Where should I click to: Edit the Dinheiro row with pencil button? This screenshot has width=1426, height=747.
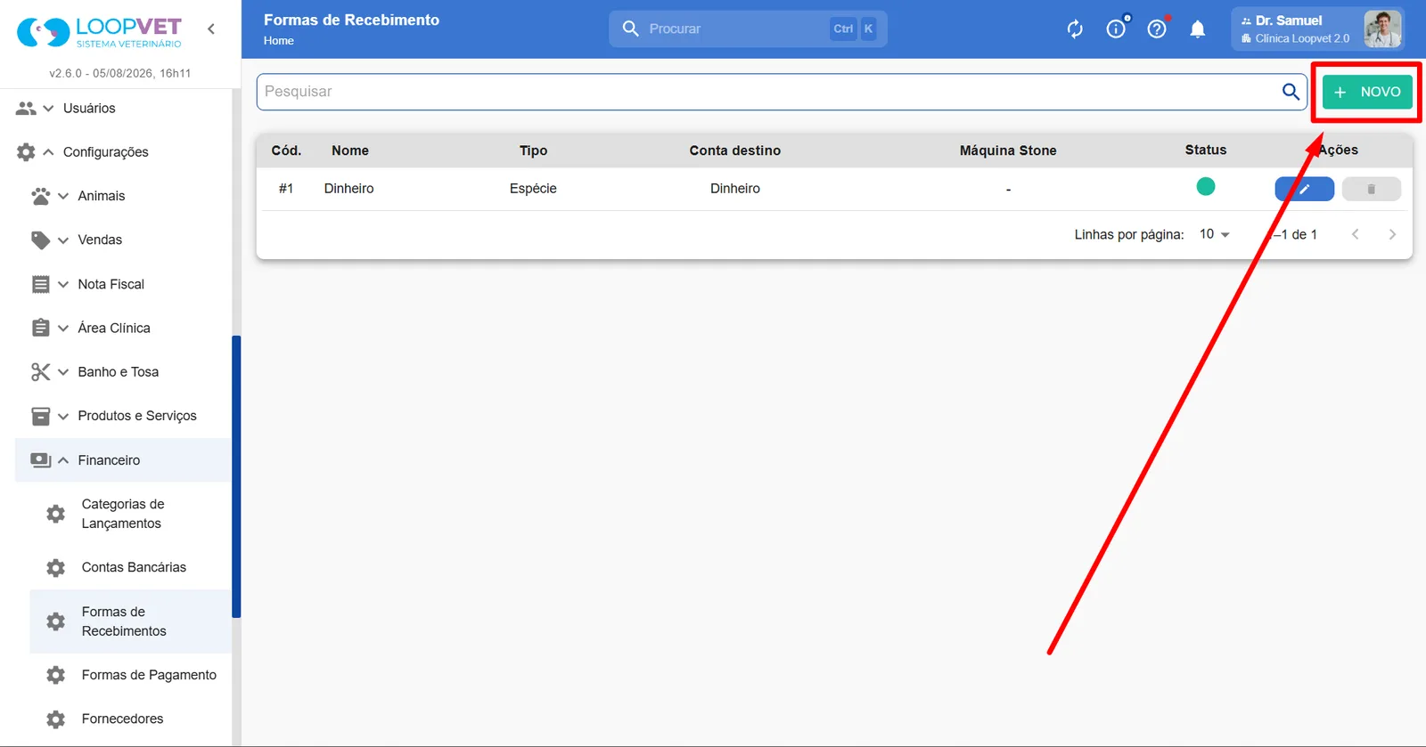(x=1304, y=189)
